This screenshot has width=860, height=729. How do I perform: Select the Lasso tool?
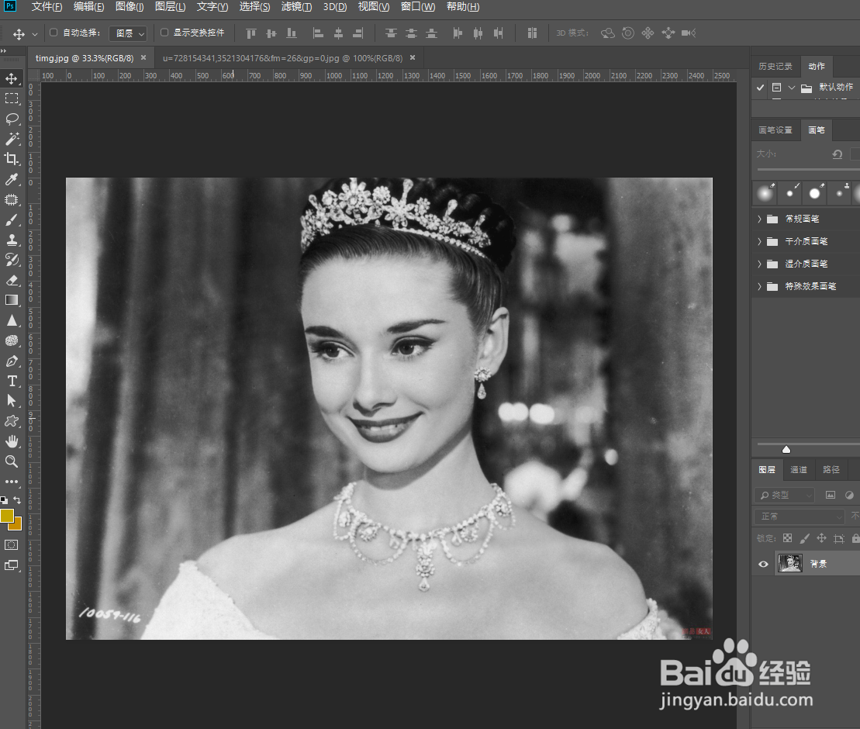coord(12,119)
